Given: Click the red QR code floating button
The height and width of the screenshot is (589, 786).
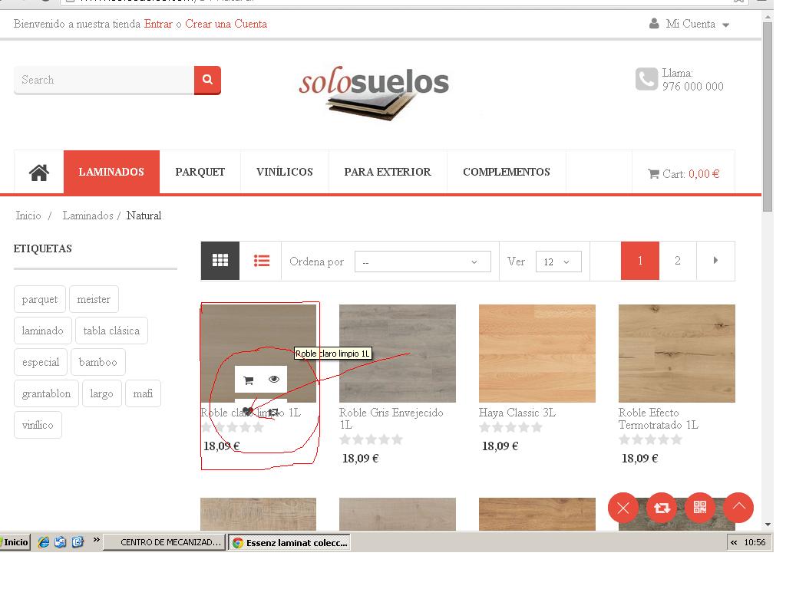Looking at the screenshot, I should coord(699,508).
